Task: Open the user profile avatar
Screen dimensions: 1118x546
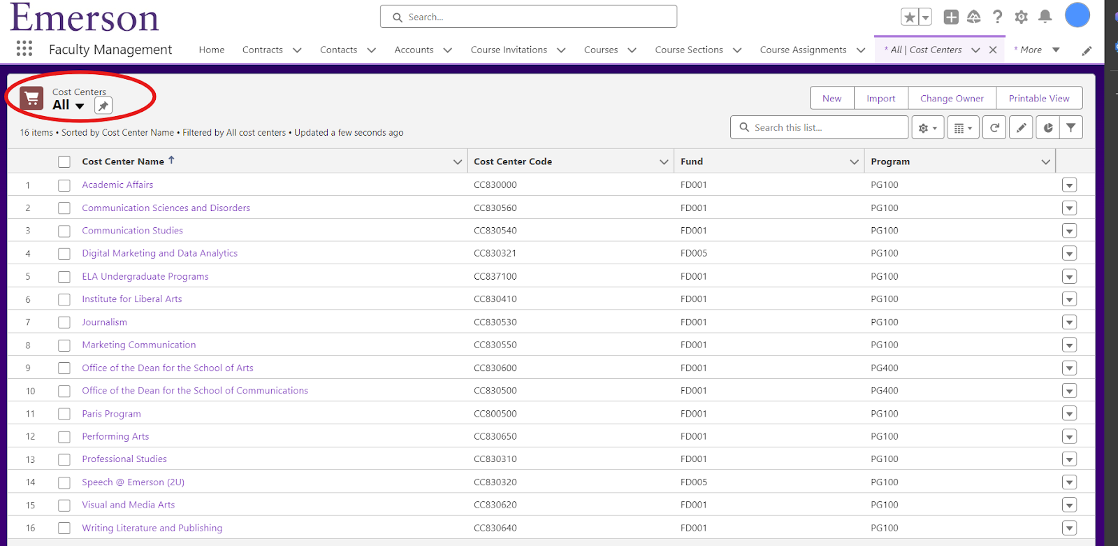Action: point(1077,15)
